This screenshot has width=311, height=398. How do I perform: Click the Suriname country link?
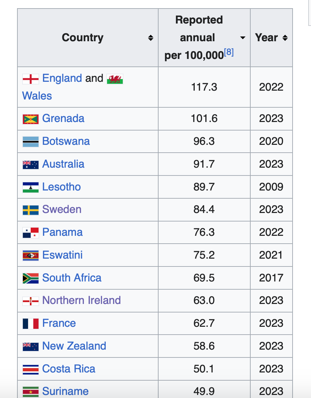point(65,392)
